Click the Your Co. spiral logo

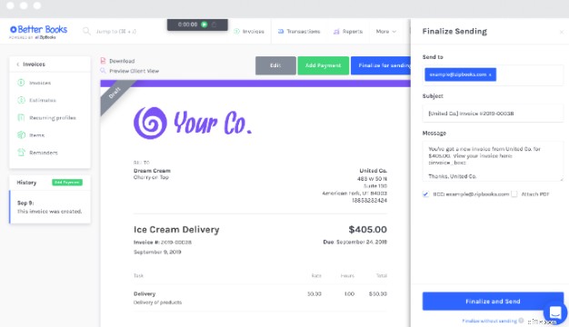point(150,123)
